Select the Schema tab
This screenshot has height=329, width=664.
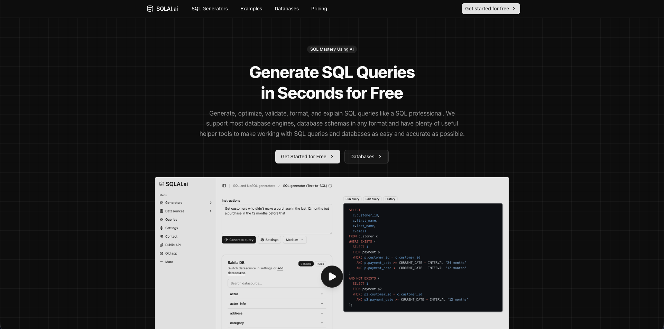306,264
